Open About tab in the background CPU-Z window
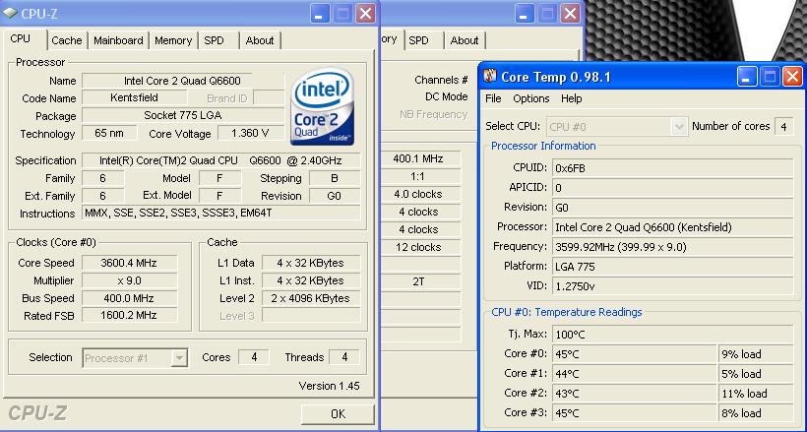807x432 pixels. (x=465, y=40)
